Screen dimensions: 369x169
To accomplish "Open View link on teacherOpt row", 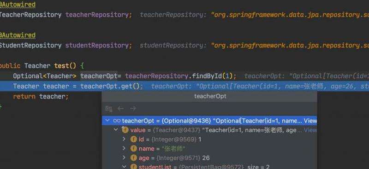I will pyautogui.click(x=310, y=121).
